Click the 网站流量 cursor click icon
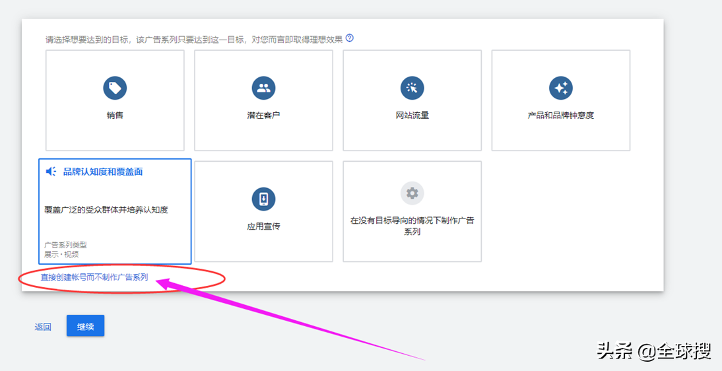This screenshot has height=371, width=722. point(412,88)
